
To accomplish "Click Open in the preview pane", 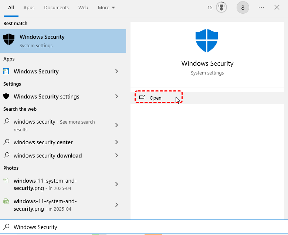I will pos(155,98).
